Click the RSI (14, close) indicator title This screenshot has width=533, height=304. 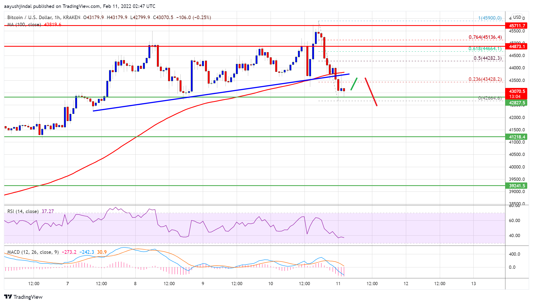pyautogui.click(x=23, y=211)
